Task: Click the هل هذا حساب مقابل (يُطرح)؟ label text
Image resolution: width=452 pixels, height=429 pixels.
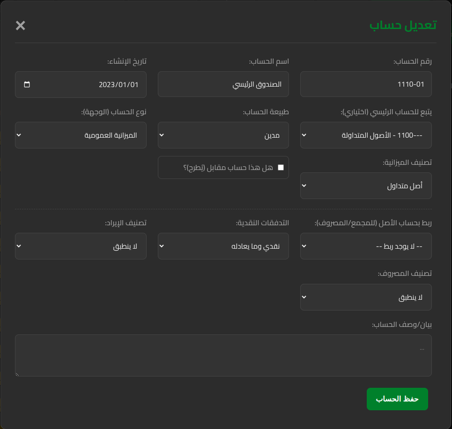Action: (x=228, y=168)
